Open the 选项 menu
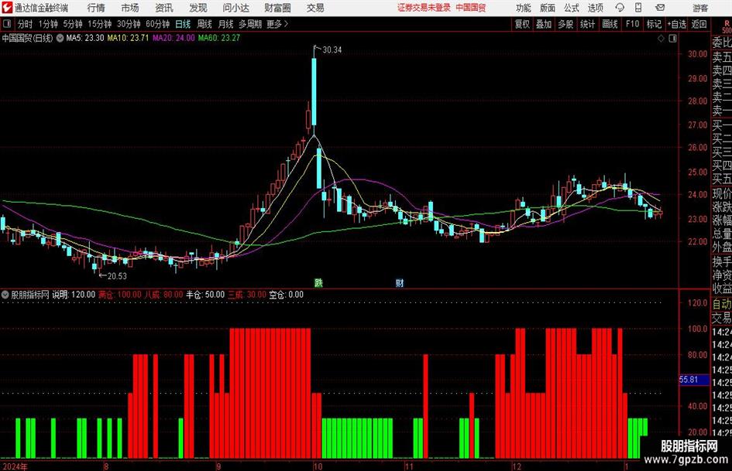Viewport: 732px width, 471px height. (x=595, y=8)
